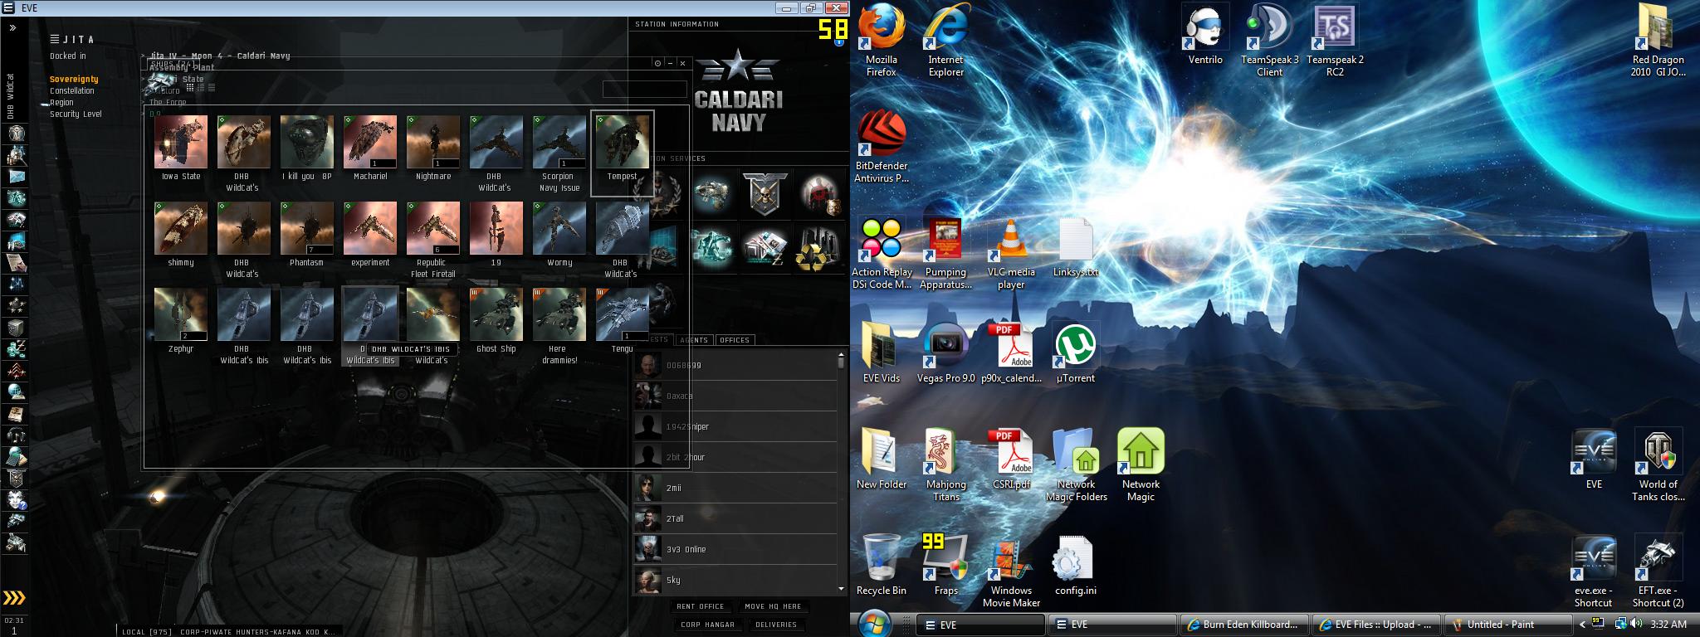The height and width of the screenshot is (637, 1700).
Task: Select the Local [975] chat tab
Action: [x=147, y=631]
